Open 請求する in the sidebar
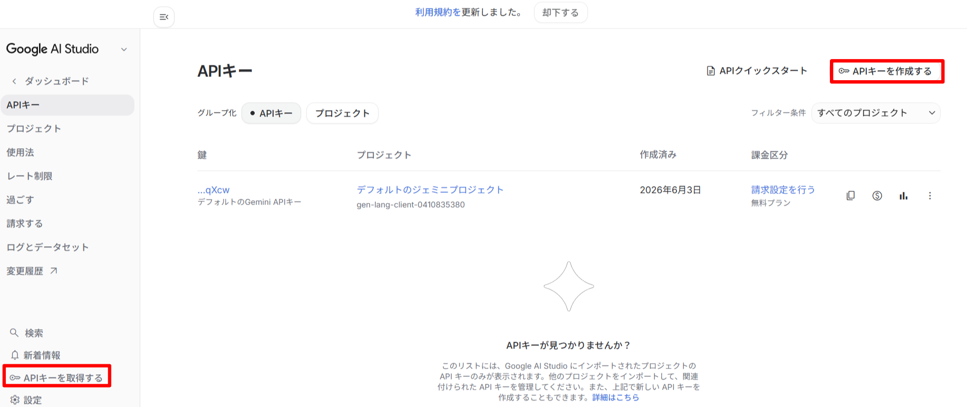This screenshot has width=967, height=407. pos(25,224)
